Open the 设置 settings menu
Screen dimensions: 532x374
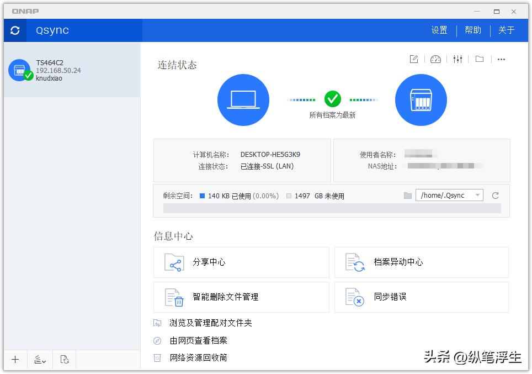point(439,30)
